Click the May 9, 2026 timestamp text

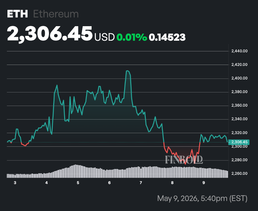click(202, 198)
